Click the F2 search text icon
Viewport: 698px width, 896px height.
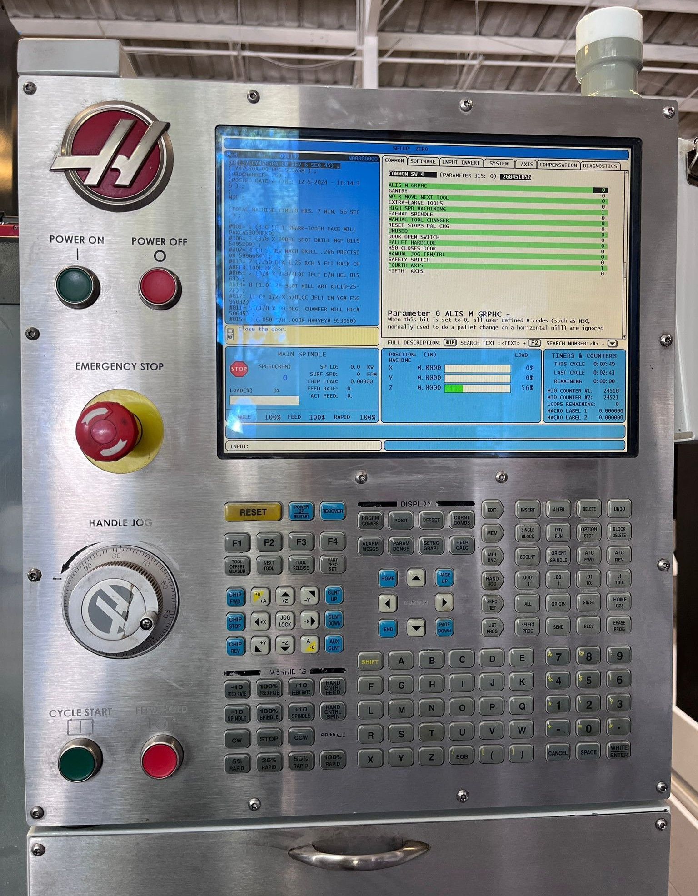coord(534,343)
